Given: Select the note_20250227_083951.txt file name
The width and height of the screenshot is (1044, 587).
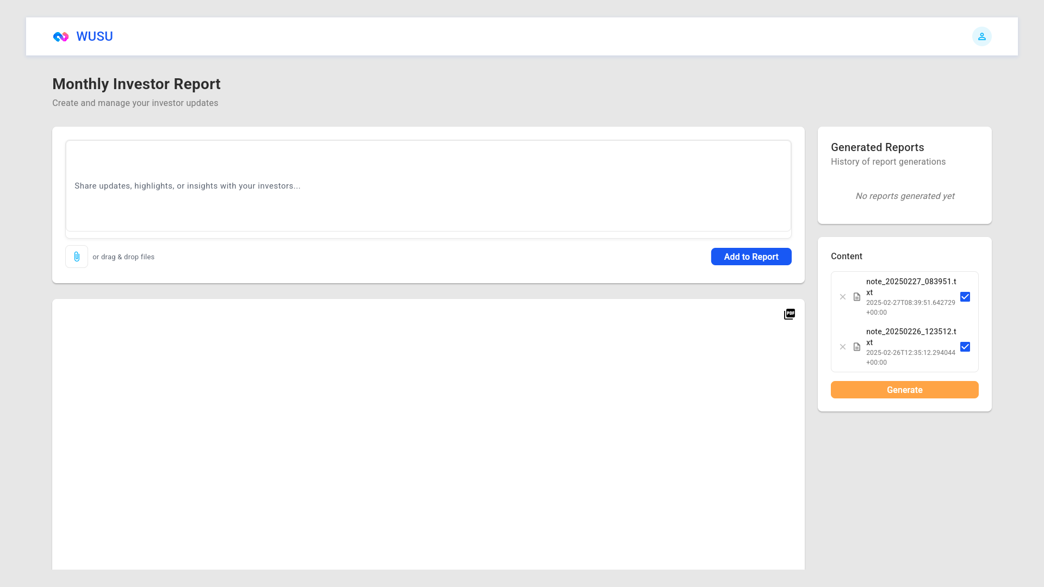Looking at the screenshot, I should 911,286.
